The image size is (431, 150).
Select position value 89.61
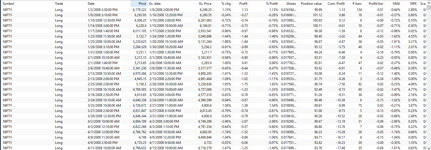[x=318, y=106]
